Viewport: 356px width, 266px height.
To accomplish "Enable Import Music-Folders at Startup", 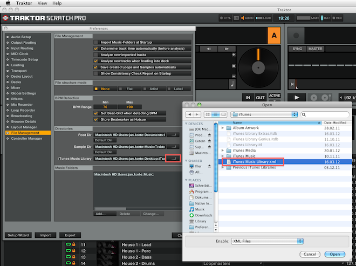I will 96,42.
